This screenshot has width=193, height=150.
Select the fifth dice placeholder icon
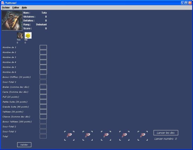pyautogui.click(x=143, y=136)
